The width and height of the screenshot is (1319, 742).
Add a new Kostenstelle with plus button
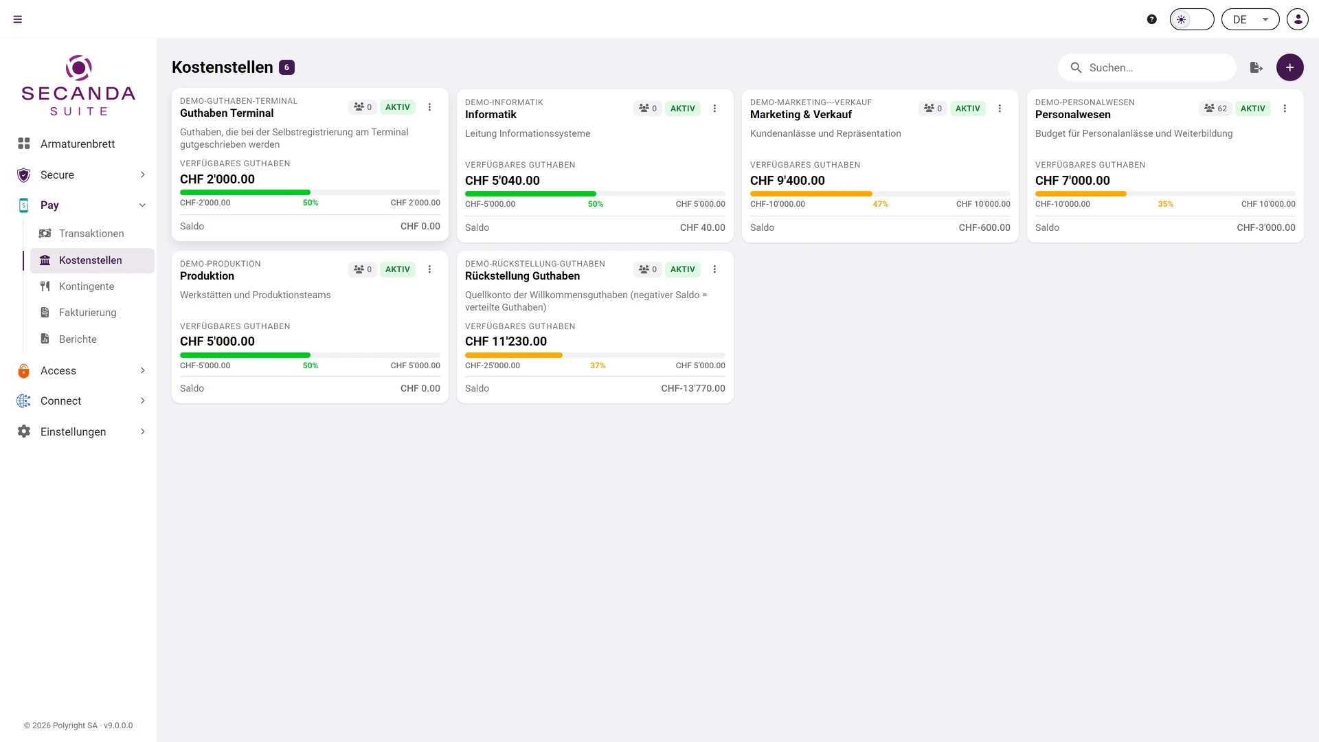pyautogui.click(x=1290, y=67)
